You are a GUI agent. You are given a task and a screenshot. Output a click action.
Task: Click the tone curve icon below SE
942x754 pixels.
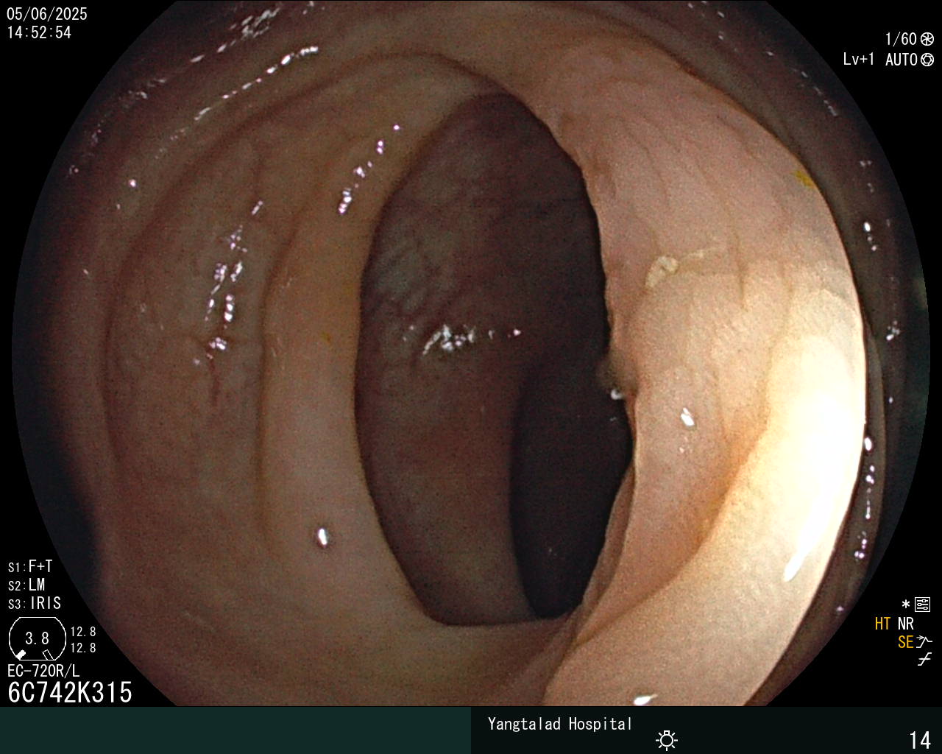(924, 660)
